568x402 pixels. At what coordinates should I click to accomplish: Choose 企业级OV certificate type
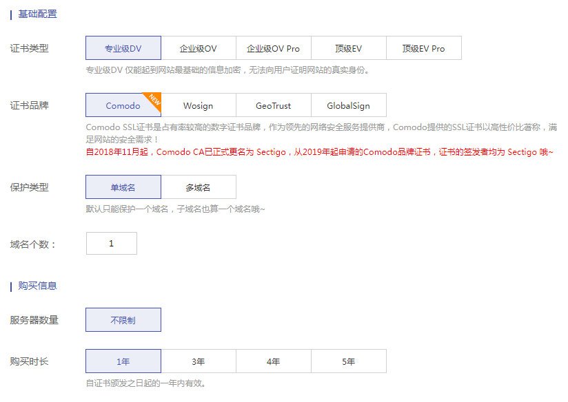tap(199, 47)
